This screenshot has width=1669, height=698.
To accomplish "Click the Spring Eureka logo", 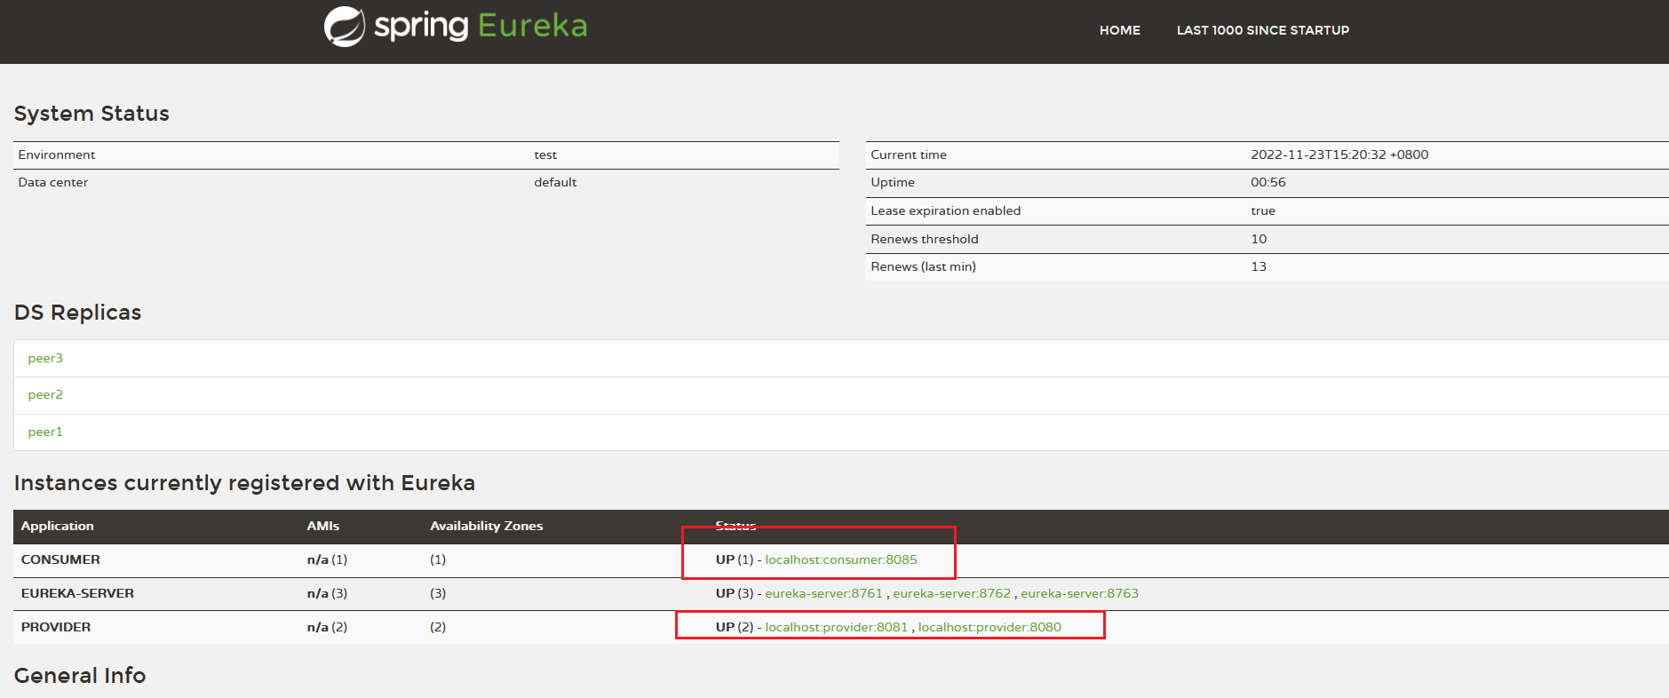I will click(x=456, y=26).
